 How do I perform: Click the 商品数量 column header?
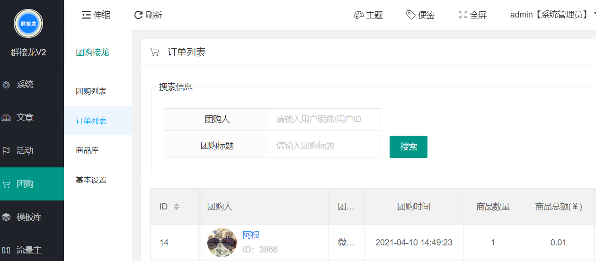click(x=493, y=207)
